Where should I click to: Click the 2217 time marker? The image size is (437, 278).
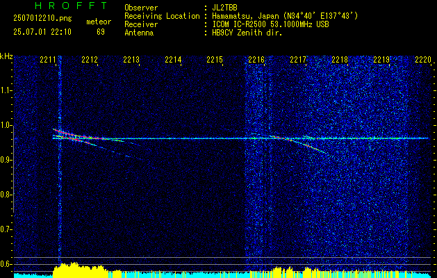click(297, 60)
